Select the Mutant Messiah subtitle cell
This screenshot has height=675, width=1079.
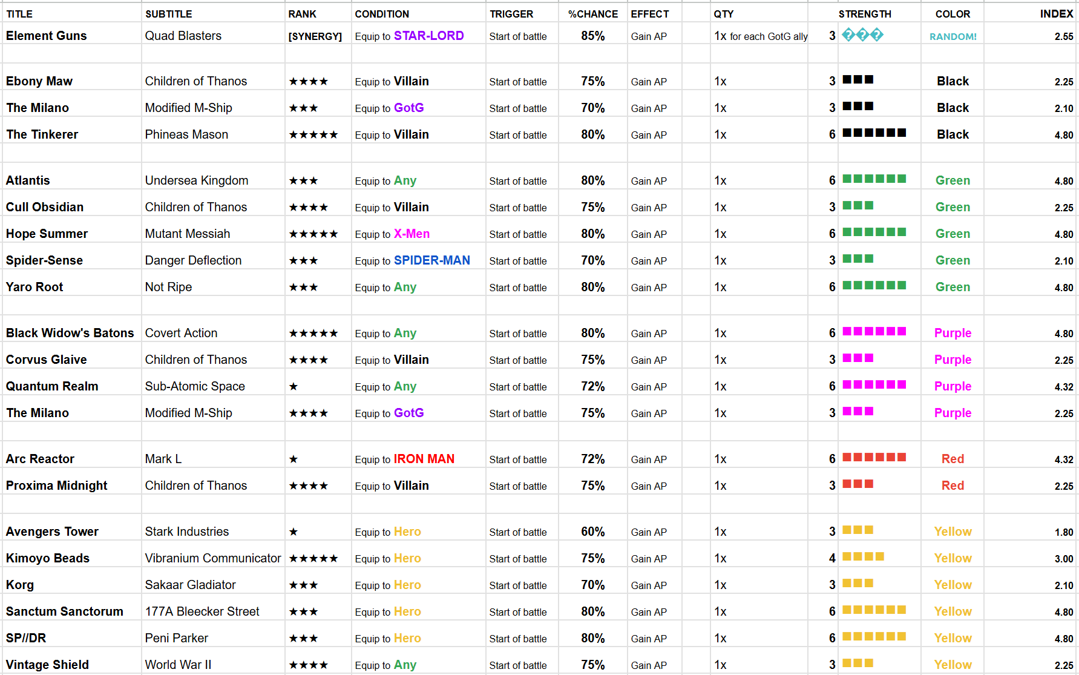188,234
